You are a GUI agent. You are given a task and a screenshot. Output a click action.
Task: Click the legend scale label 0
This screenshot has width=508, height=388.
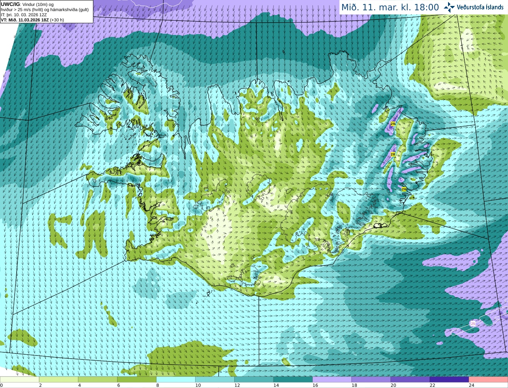(2, 385)
